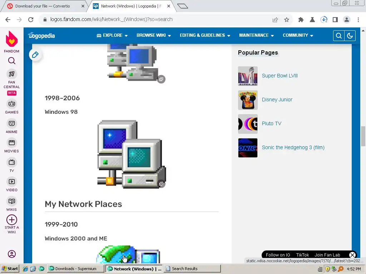This screenshot has height=274, width=366.
Task: Open Super Bowl LVIII popular page
Action: pos(280,76)
